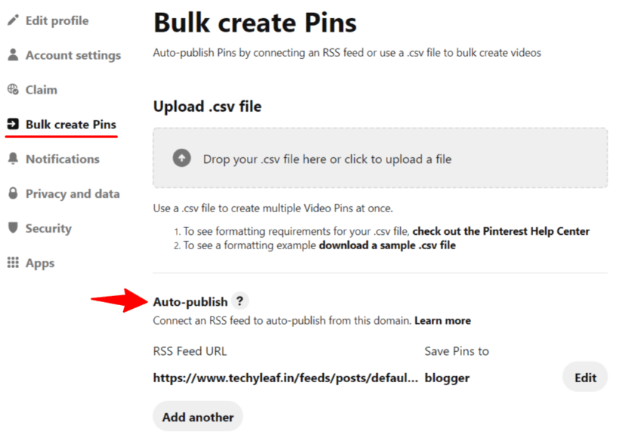This screenshot has width=638, height=435.
Task: Click the Bulk create Pins sidebar icon
Action: tap(12, 124)
